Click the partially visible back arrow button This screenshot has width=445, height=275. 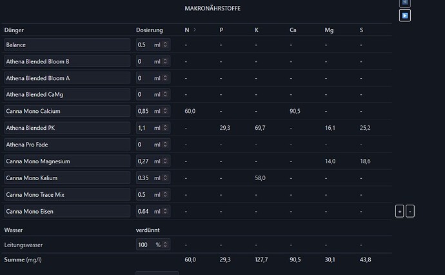[405, 3]
